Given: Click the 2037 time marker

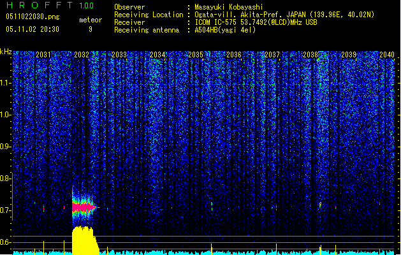Looking at the screenshot, I should click(272, 55).
